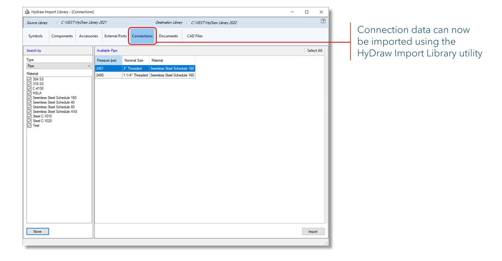Switch to the Symbols tab
This screenshot has width=502, height=261.
coord(35,36)
